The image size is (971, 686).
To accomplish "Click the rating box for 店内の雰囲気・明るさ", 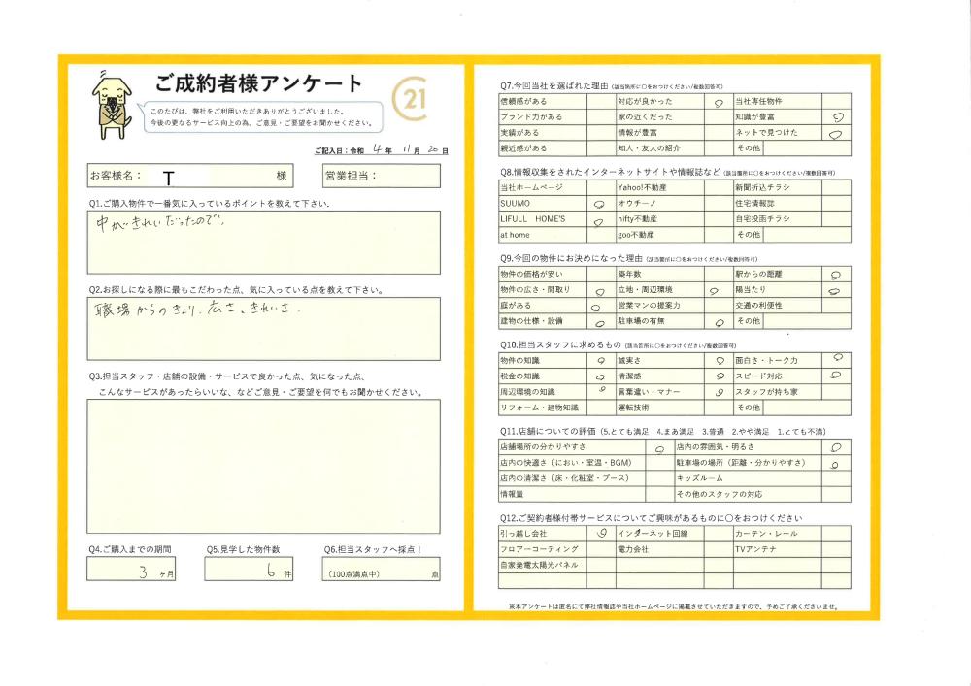I will point(837,447).
